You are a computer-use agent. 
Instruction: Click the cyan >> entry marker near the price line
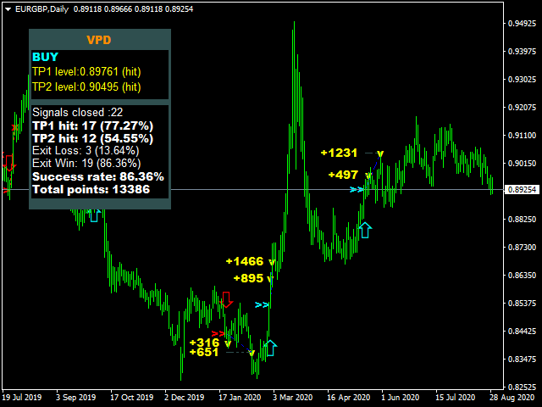click(x=357, y=189)
